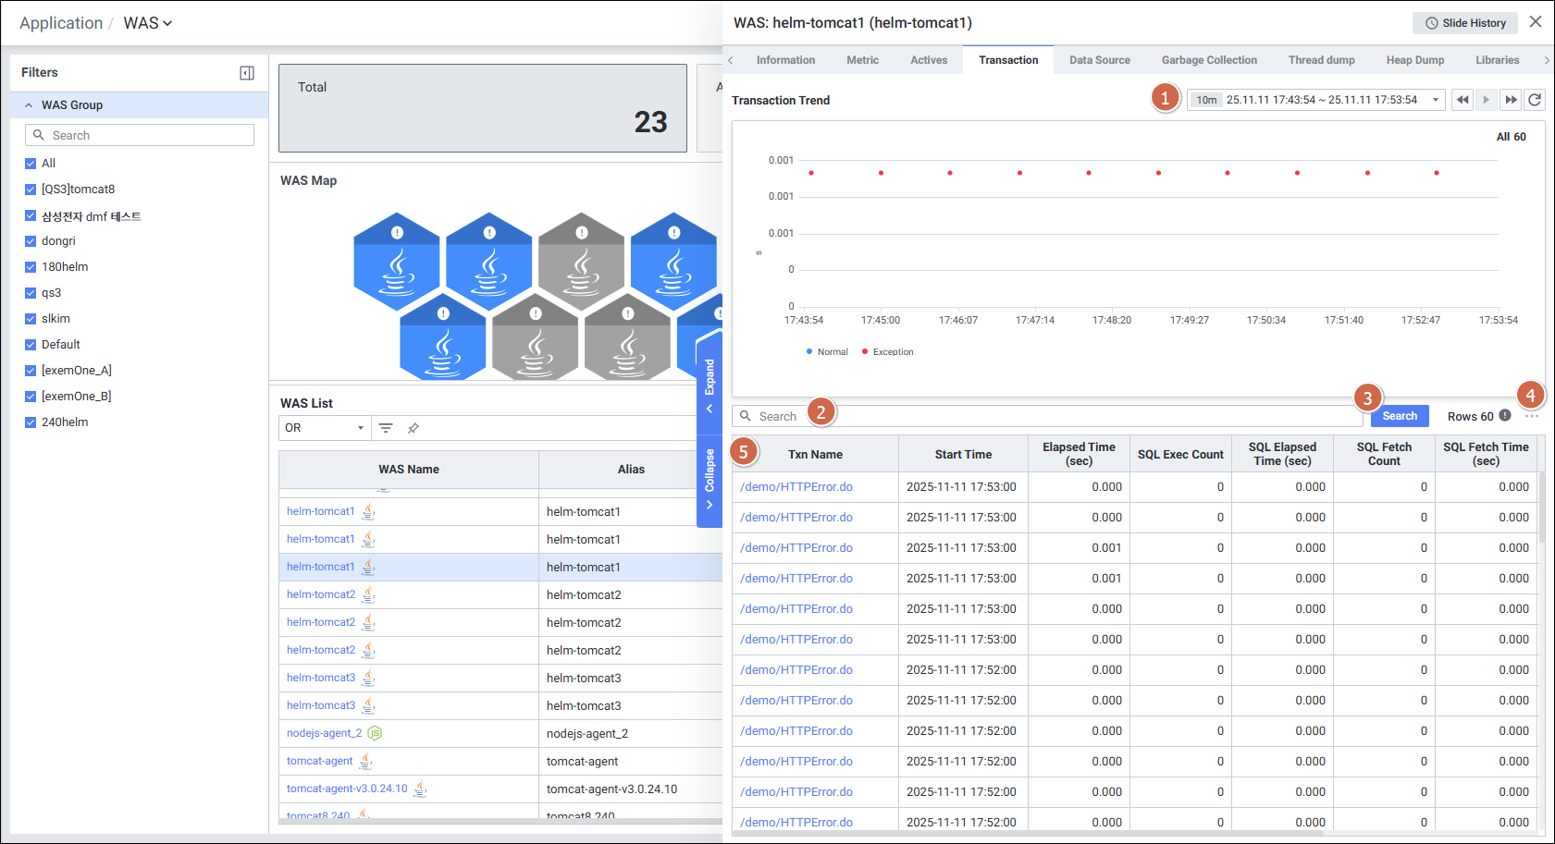Open the Slide History button

1464,23
